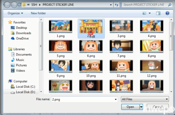Click the Open button split arrow
Image resolution: width=175 pixels, height=115 pixels.
[x=141, y=107]
